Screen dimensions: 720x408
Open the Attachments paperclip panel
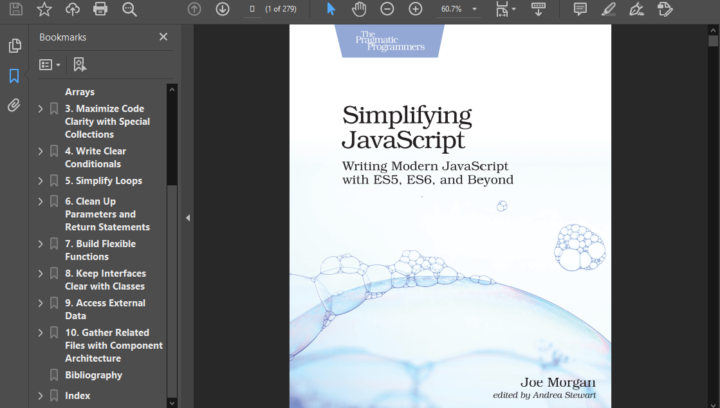click(14, 105)
